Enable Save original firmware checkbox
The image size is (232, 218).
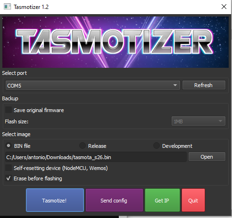pos(8,110)
